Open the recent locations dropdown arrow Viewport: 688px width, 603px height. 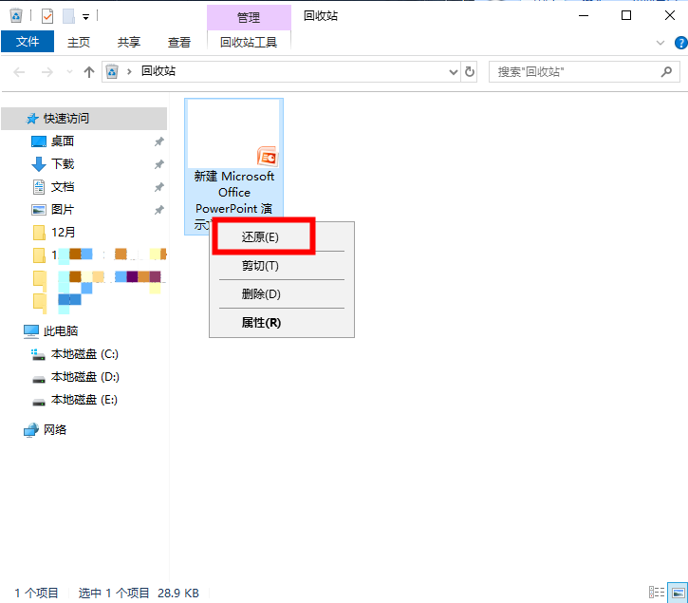click(x=69, y=71)
